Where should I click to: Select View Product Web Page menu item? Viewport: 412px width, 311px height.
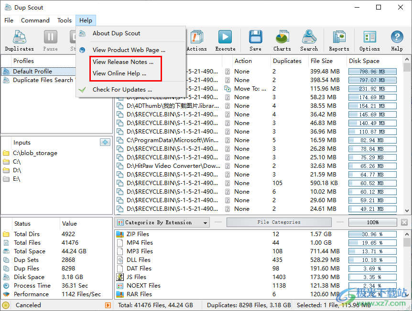pyautogui.click(x=131, y=50)
